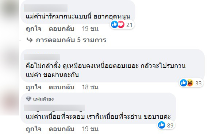Screen dimensions: 212x134
Task: Open the 19 ชม. timestamp of last comment
Action: click(x=91, y=129)
